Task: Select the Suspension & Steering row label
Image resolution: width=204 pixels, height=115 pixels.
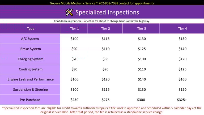Action: point(31,90)
